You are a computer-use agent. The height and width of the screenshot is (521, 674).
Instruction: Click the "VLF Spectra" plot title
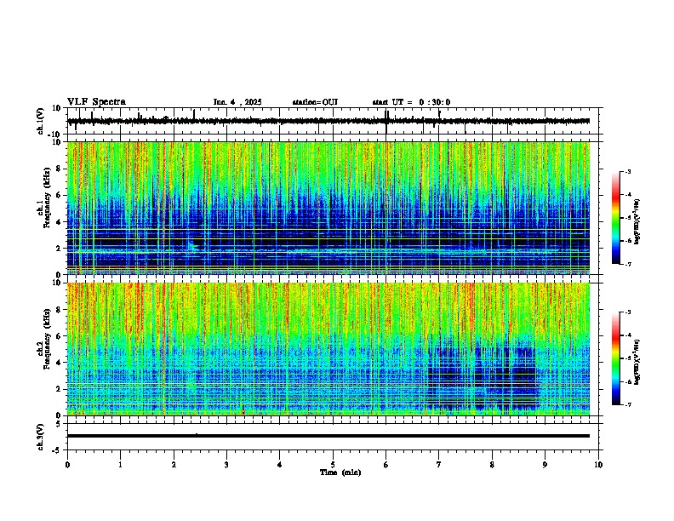pos(96,102)
